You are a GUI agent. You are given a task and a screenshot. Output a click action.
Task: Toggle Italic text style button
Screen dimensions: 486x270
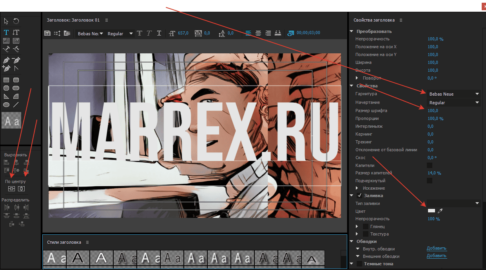click(x=149, y=33)
